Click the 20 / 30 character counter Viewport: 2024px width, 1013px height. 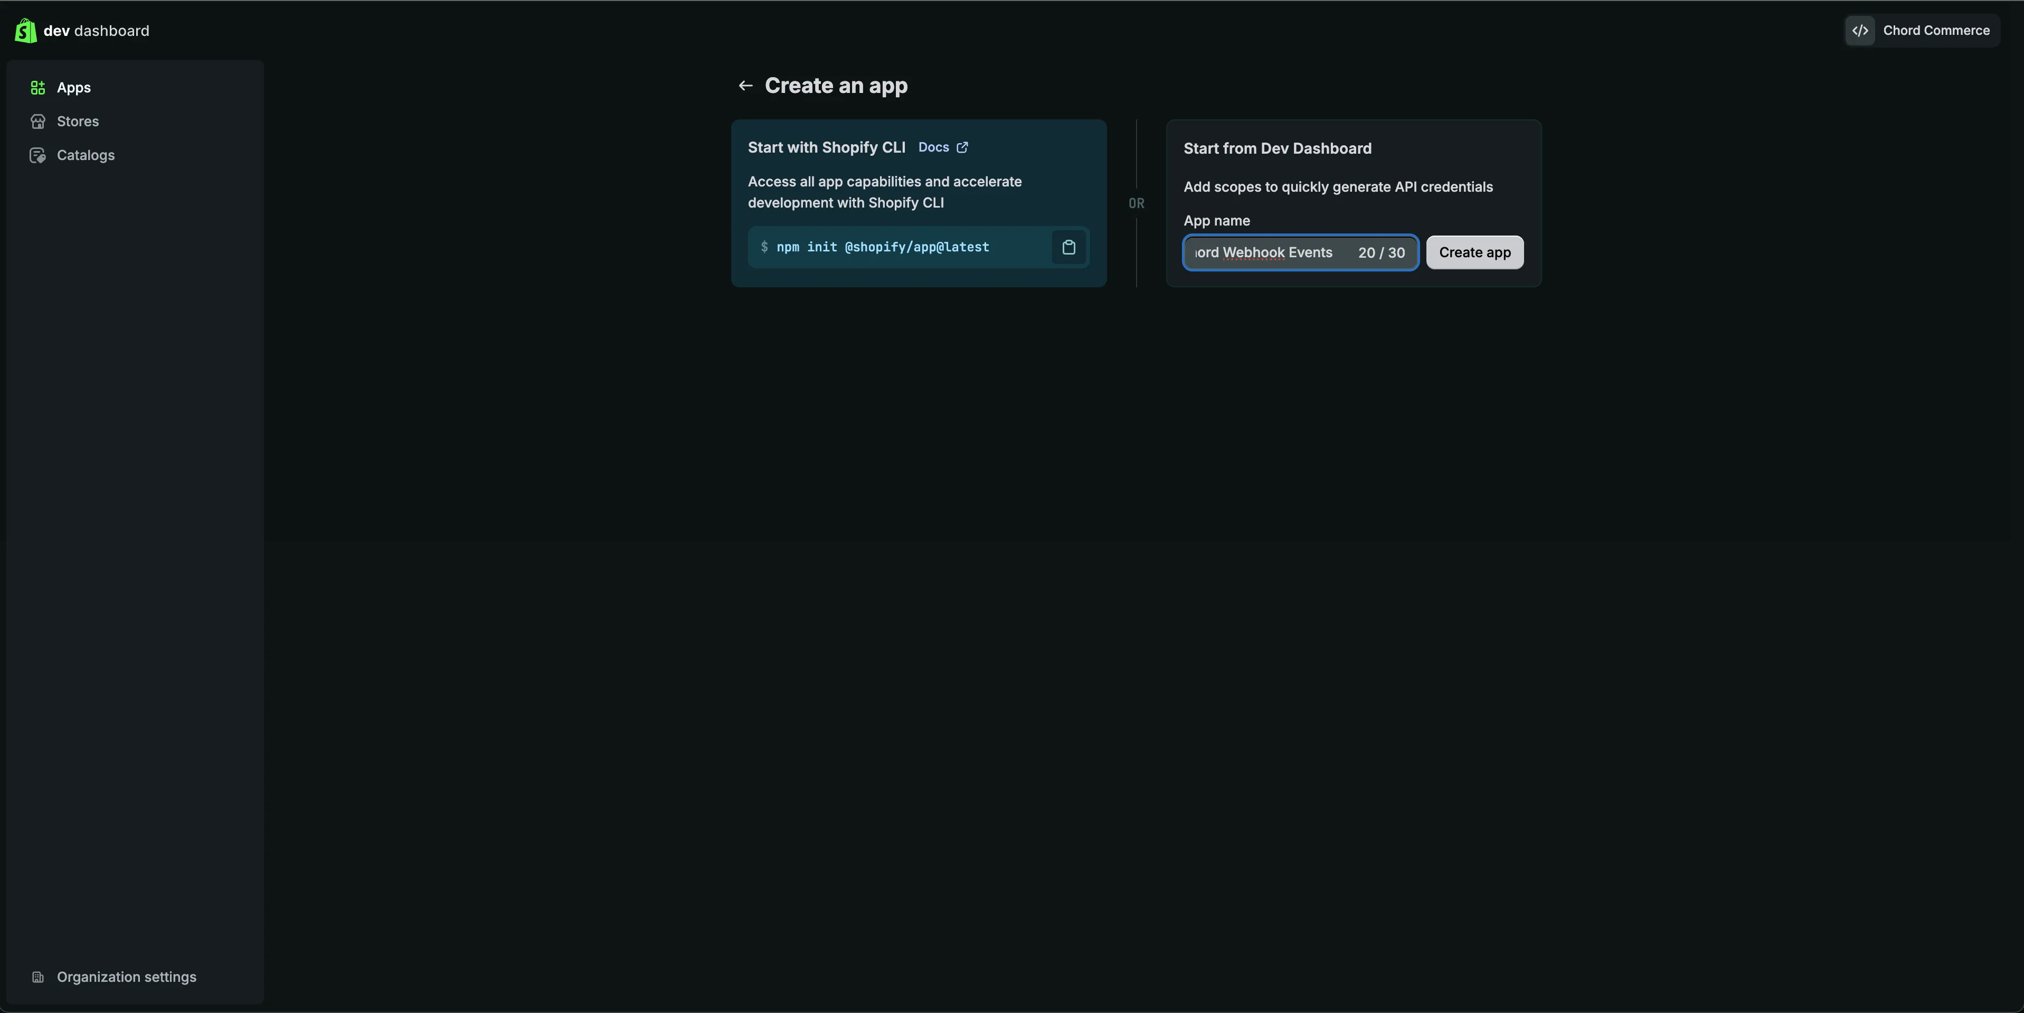coord(1382,253)
